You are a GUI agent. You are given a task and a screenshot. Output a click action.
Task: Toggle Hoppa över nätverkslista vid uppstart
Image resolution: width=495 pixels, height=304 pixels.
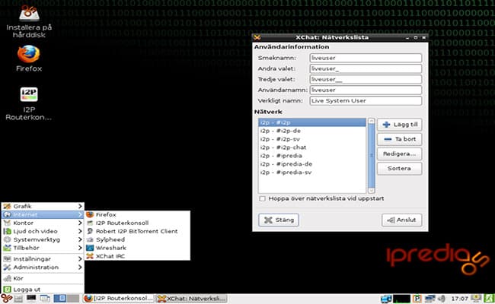tap(262, 199)
